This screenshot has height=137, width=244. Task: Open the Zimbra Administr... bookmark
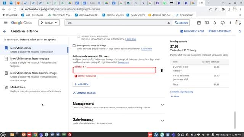pyautogui.click(x=87, y=15)
